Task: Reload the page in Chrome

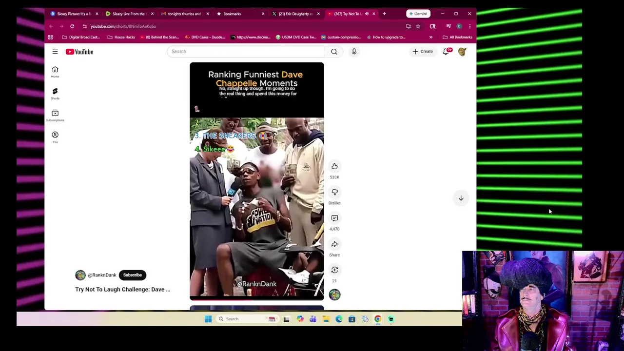Action: pos(72,26)
